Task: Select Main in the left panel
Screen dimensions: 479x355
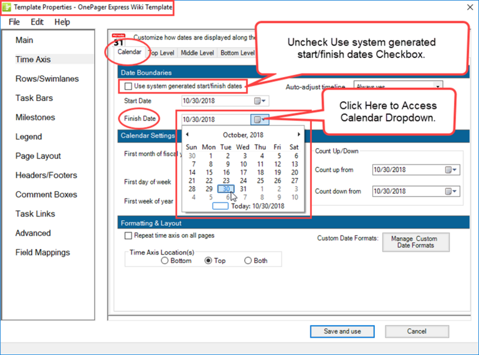Action: [x=25, y=40]
